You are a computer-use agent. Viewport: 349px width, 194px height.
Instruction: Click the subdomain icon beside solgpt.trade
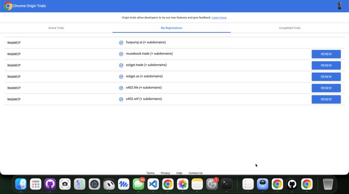coord(121,65)
